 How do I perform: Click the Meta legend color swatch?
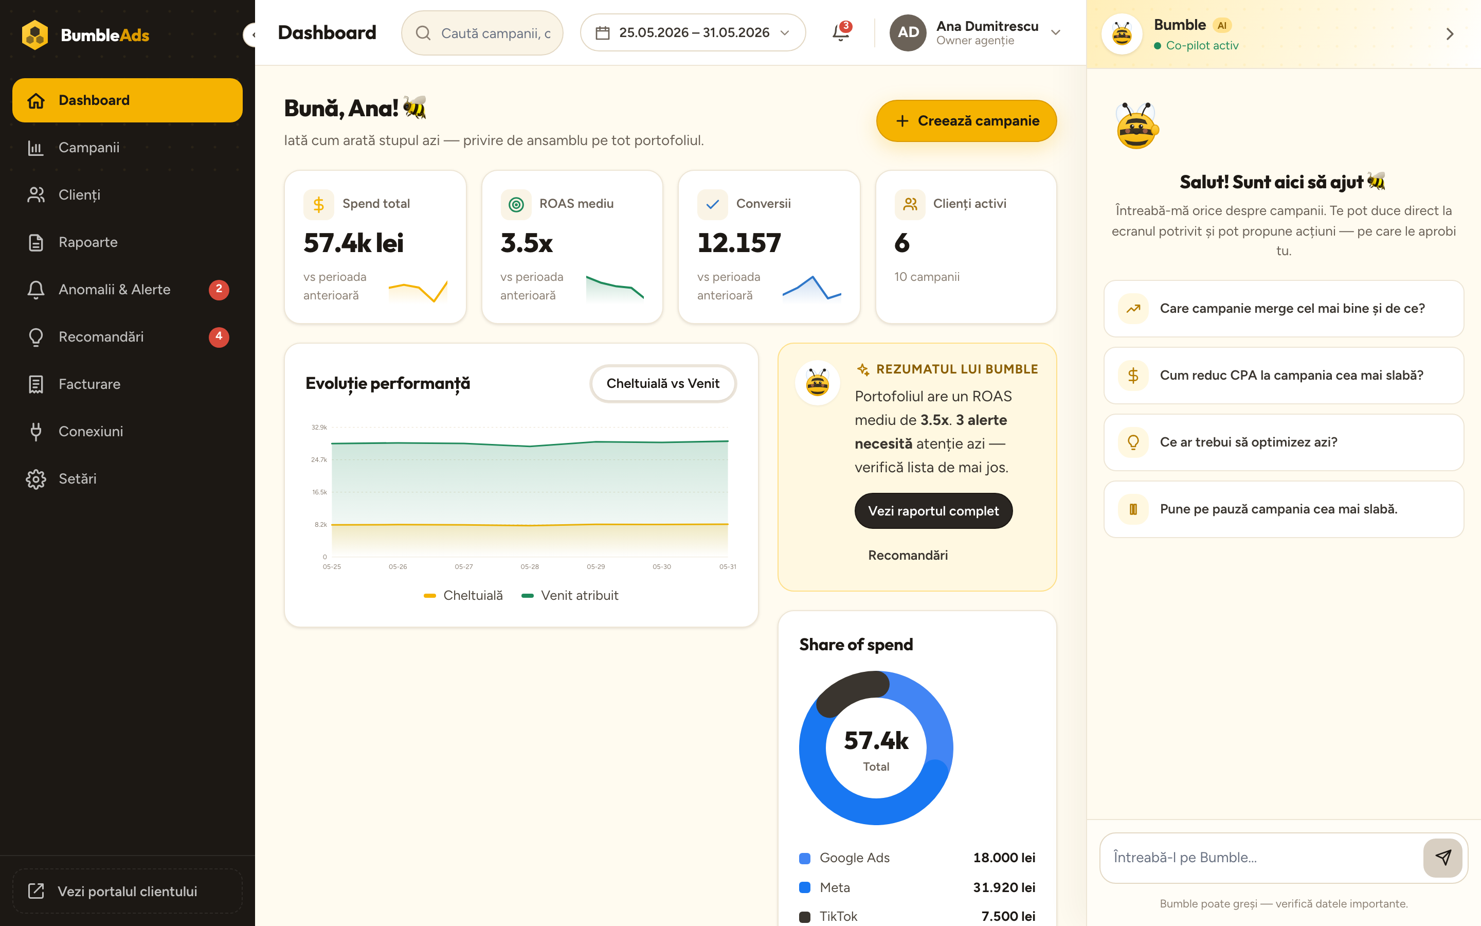click(805, 887)
